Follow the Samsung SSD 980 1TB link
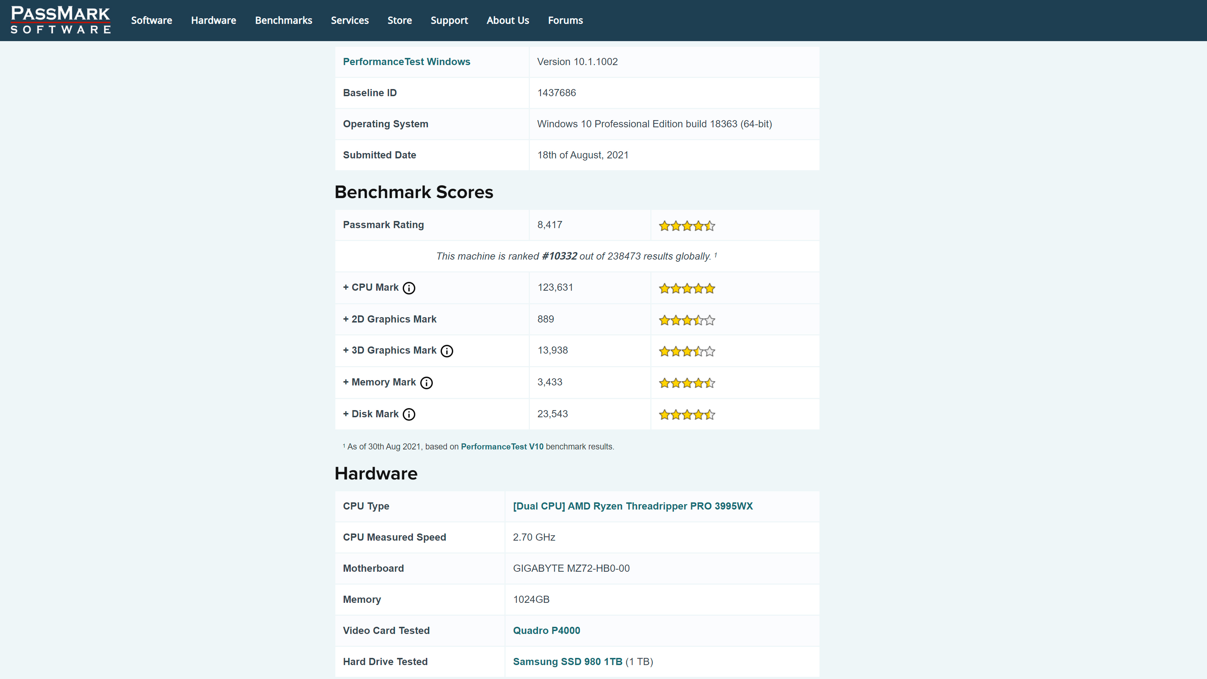Image resolution: width=1207 pixels, height=679 pixels. 567,662
